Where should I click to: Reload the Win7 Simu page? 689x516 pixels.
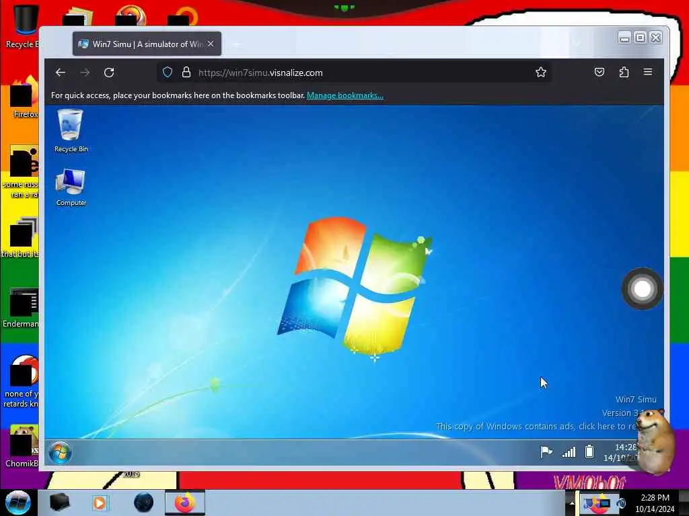pos(109,73)
